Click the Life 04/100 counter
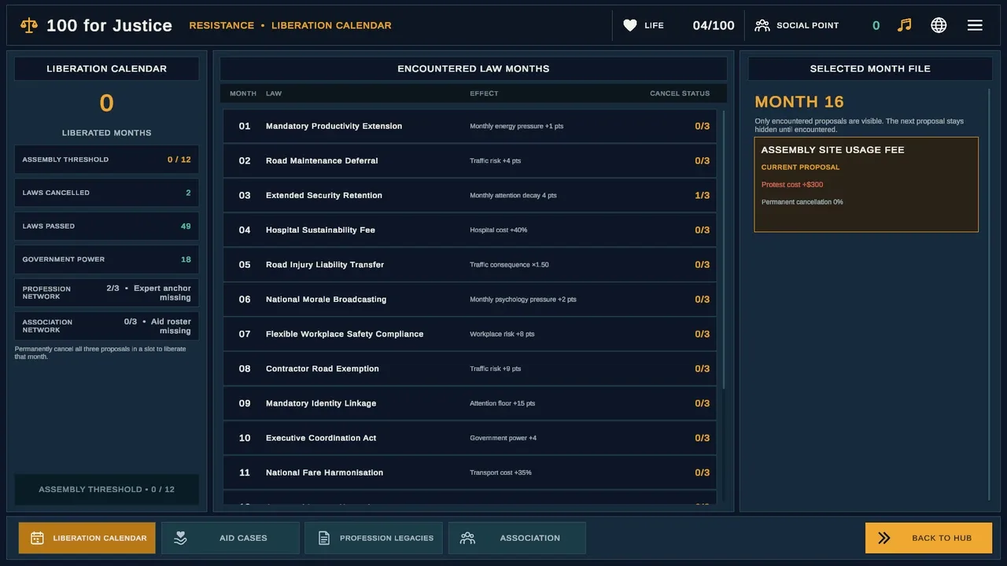This screenshot has width=1007, height=566. (714, 25)
